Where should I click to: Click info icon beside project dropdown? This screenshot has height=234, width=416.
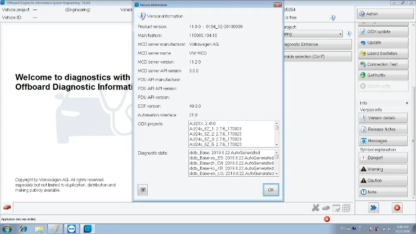click(x=349, y=34)
